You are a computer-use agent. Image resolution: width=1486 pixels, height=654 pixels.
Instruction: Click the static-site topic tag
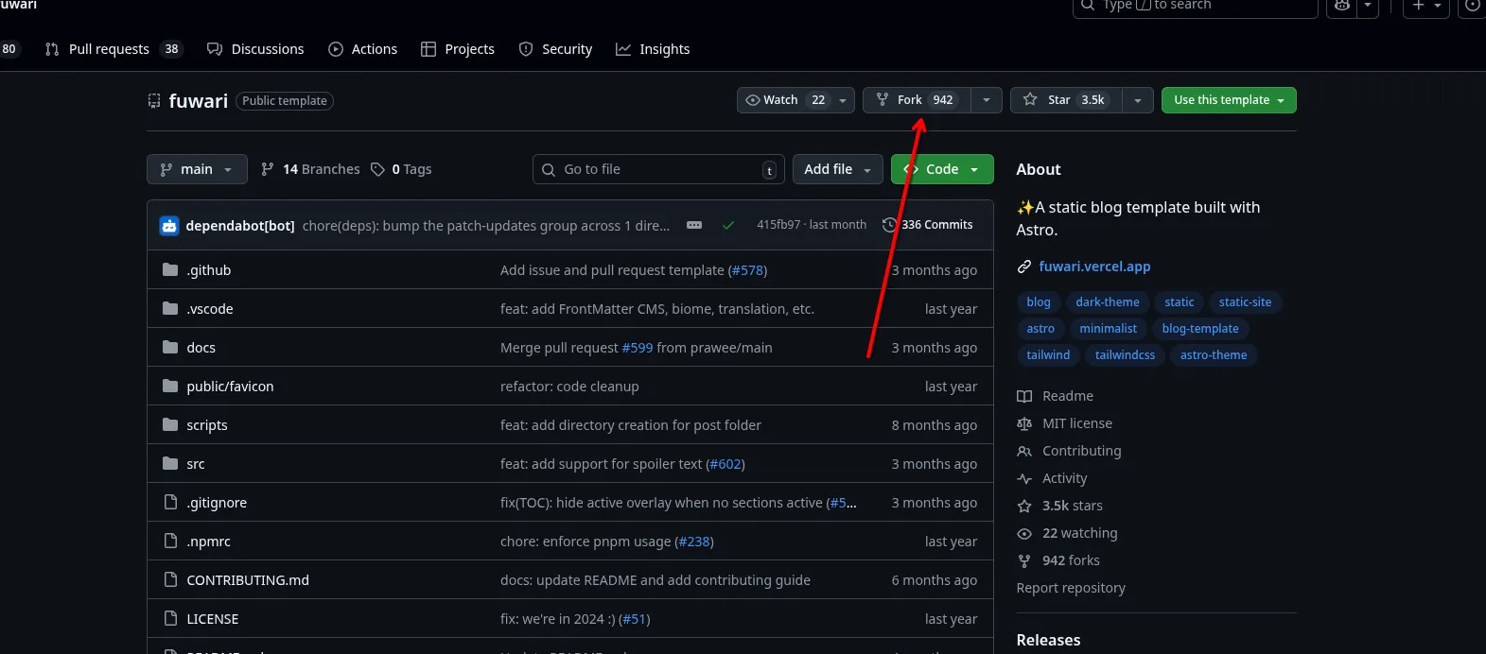[x=1245, y=302]
